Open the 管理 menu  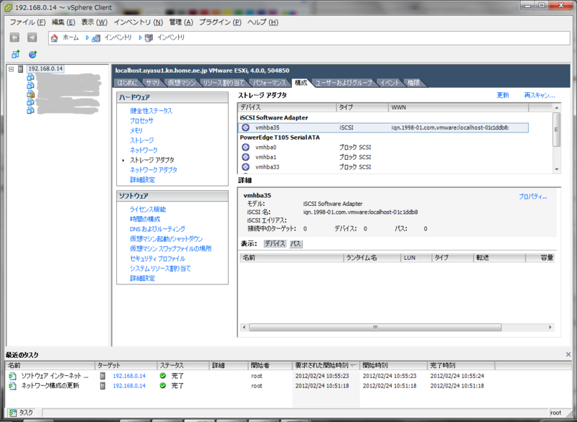[181, 22]
